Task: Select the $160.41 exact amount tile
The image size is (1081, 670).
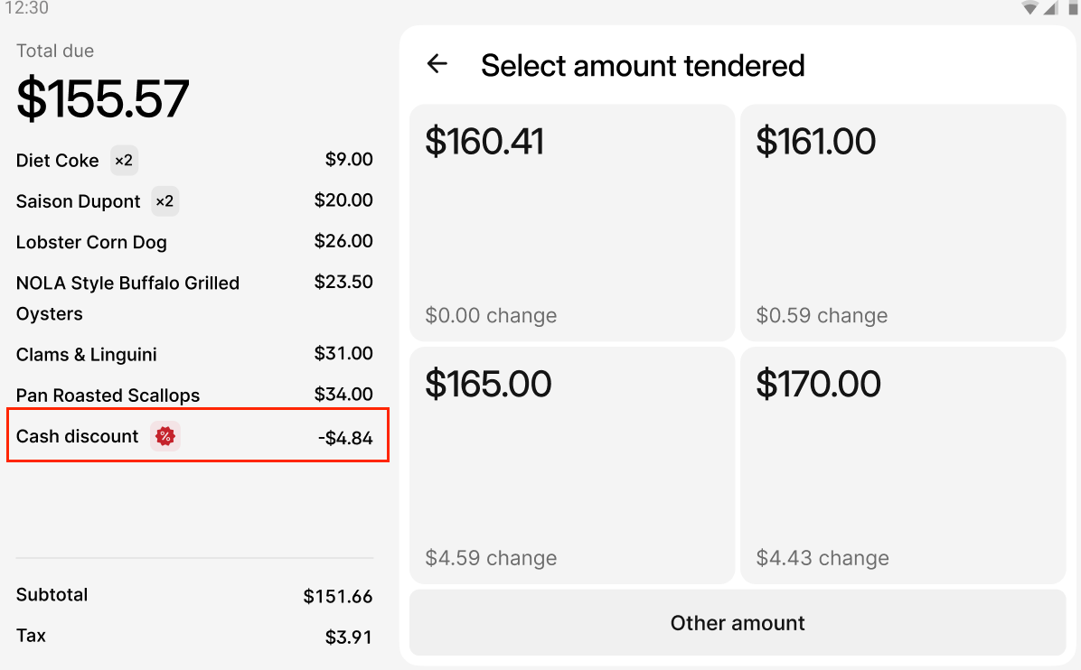Action: coord(571,222)
